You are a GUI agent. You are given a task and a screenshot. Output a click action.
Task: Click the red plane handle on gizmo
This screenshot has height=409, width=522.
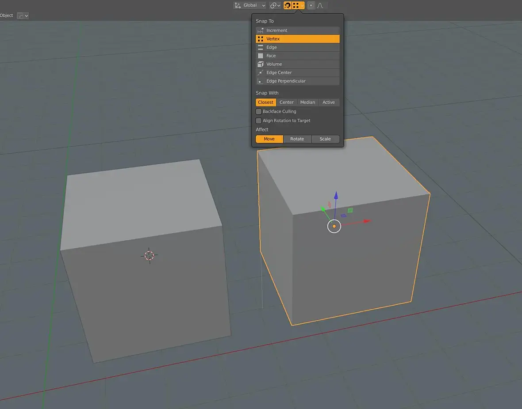(329, 205)
